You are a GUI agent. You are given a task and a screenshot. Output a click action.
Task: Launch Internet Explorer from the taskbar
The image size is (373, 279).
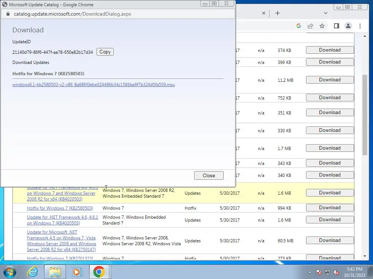click(32, 272)
